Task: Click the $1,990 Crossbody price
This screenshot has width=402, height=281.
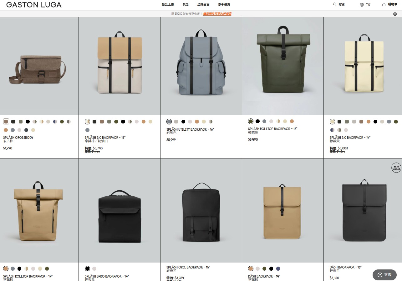Action: coord(8,148)
